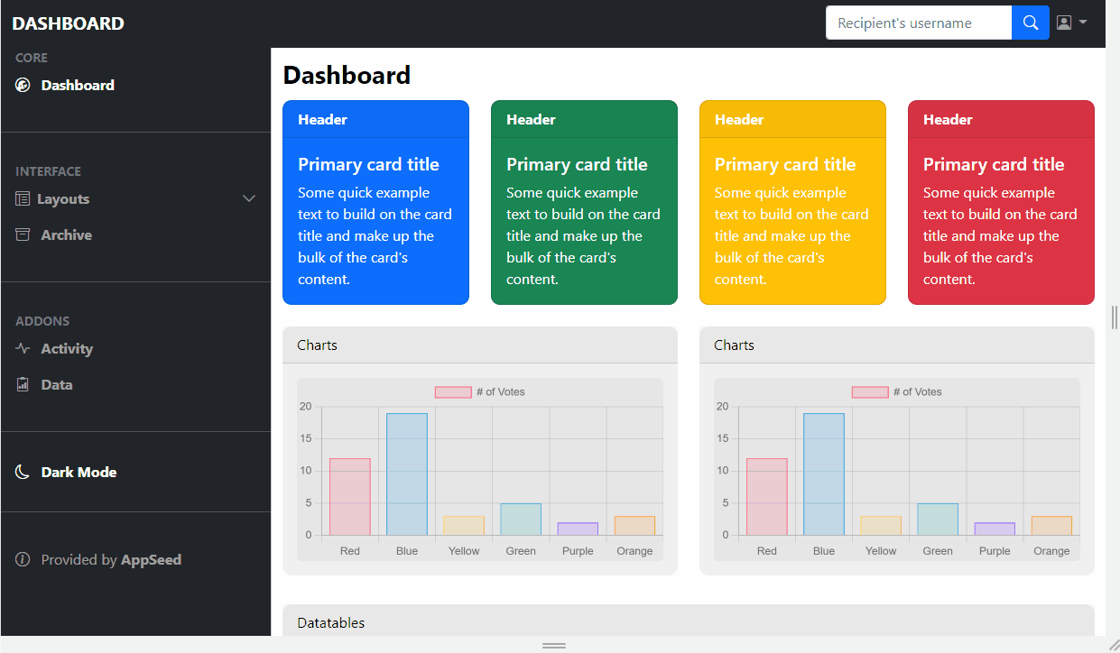The image size is (1120, 653).
Task: Click the Yellow bar in right chart
Action: coord(881,526)
